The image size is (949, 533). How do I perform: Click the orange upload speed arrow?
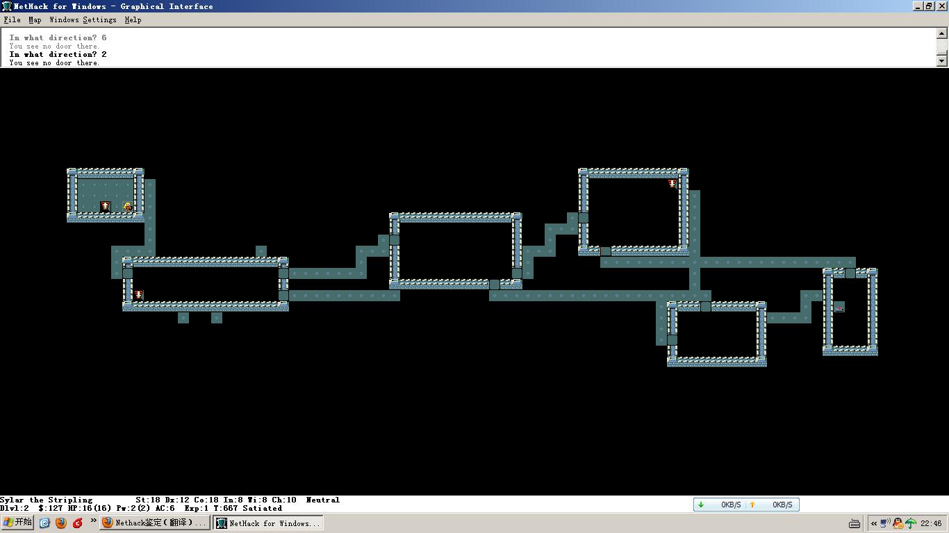point(752,505)
